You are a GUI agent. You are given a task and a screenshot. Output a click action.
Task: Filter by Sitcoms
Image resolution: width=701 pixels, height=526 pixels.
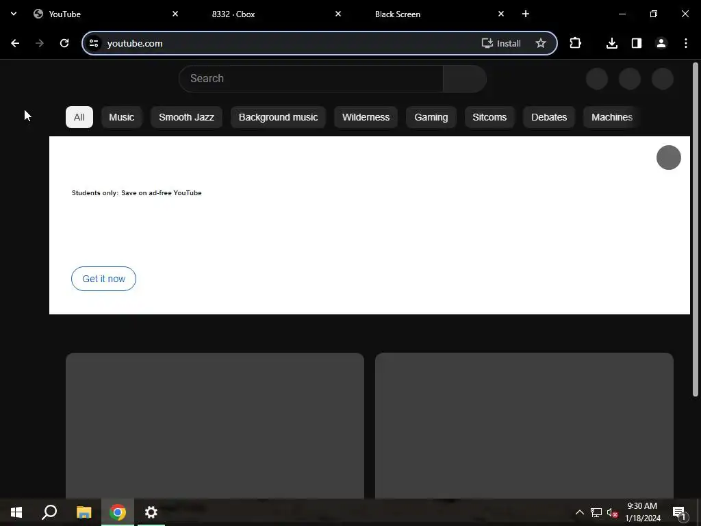pos(489,117)
